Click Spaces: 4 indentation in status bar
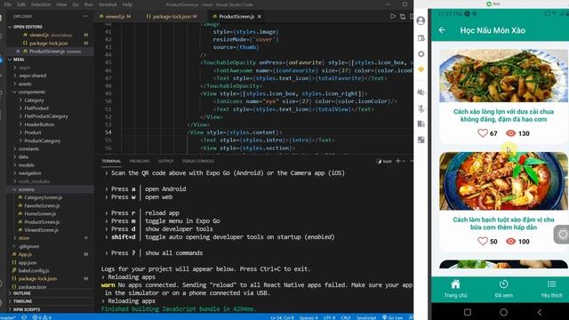 [309, 317]
